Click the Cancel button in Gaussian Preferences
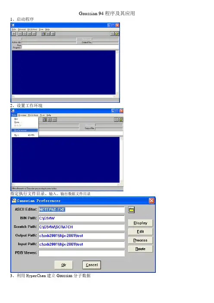 click(92, 265)
